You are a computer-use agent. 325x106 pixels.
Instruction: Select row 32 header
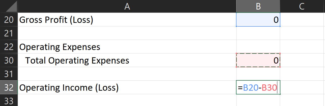coord(9,87)
